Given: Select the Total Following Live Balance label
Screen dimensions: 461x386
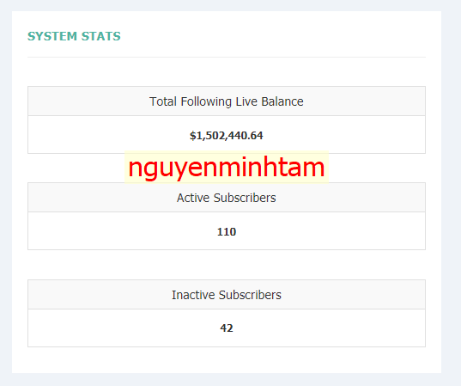Looking at the screenshot, I should click(227, 101).
